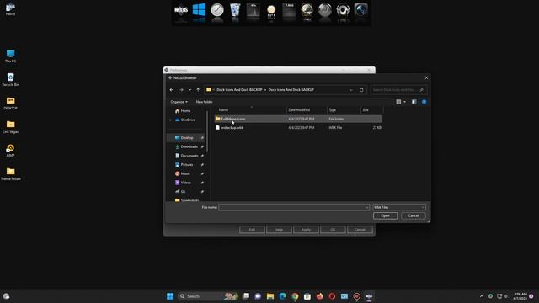The width and height of the screenshot is (539, 303).
Task: Select Music in the navigation pane
Action: click(x=185, y=173)
